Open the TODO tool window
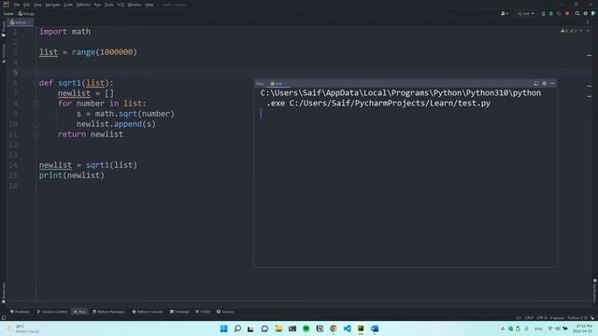The width and height of the screenshot is (598, 336). pos(203,312)
